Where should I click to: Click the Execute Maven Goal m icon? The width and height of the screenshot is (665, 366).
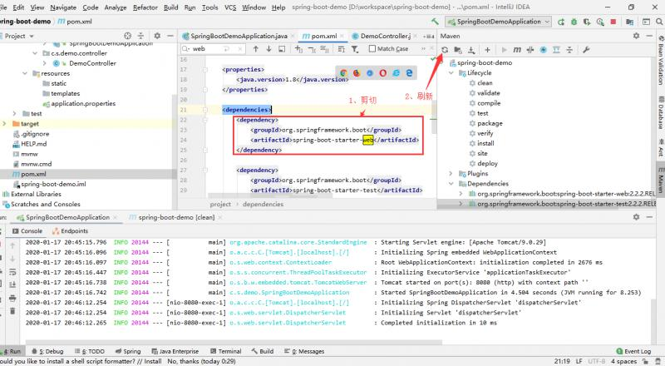(x=517, y=50)
